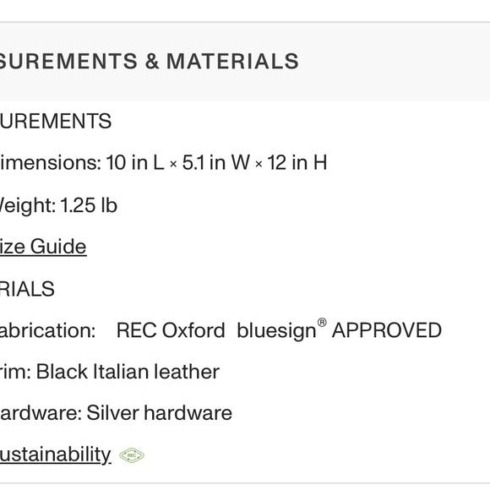Screen dimensions: 490x490
Task: Collapse the Measurements & Materials section header
Action: (x=245, y=61)
